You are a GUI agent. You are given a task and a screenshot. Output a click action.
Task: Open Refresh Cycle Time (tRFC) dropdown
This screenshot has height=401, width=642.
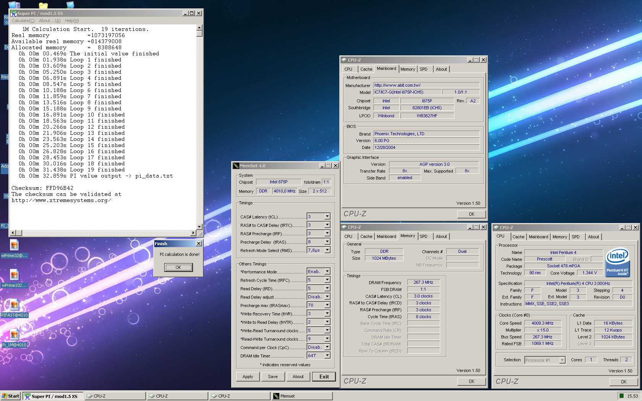click(327, 280)
